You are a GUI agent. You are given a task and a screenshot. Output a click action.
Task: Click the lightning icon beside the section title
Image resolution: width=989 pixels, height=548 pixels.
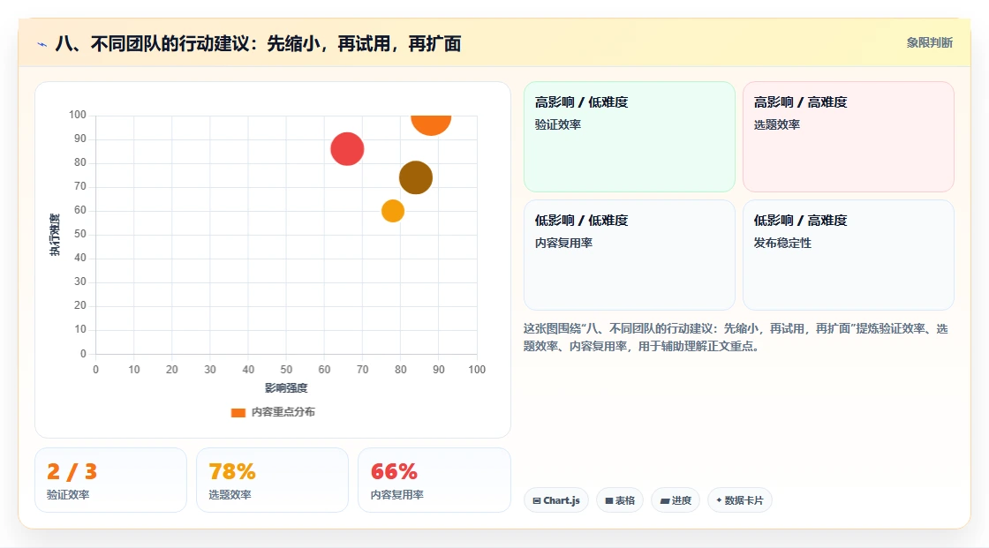point(42,44)
